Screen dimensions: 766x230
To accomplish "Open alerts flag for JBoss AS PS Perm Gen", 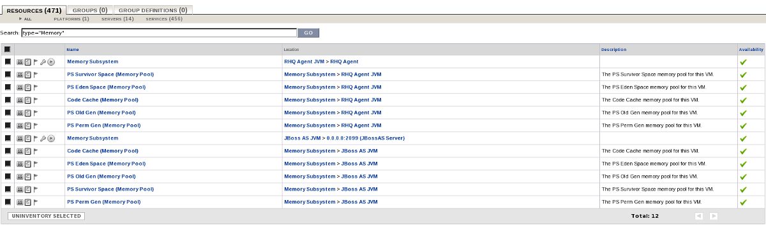I will pos(36,202).
